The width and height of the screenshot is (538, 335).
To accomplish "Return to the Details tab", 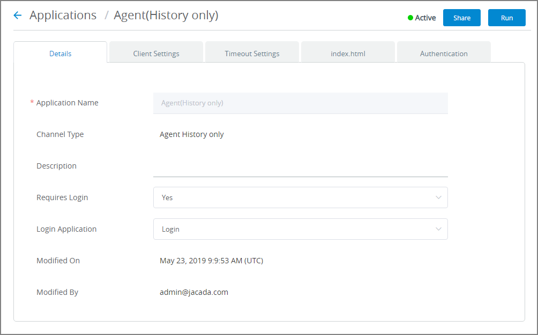I will click(60, 54).
